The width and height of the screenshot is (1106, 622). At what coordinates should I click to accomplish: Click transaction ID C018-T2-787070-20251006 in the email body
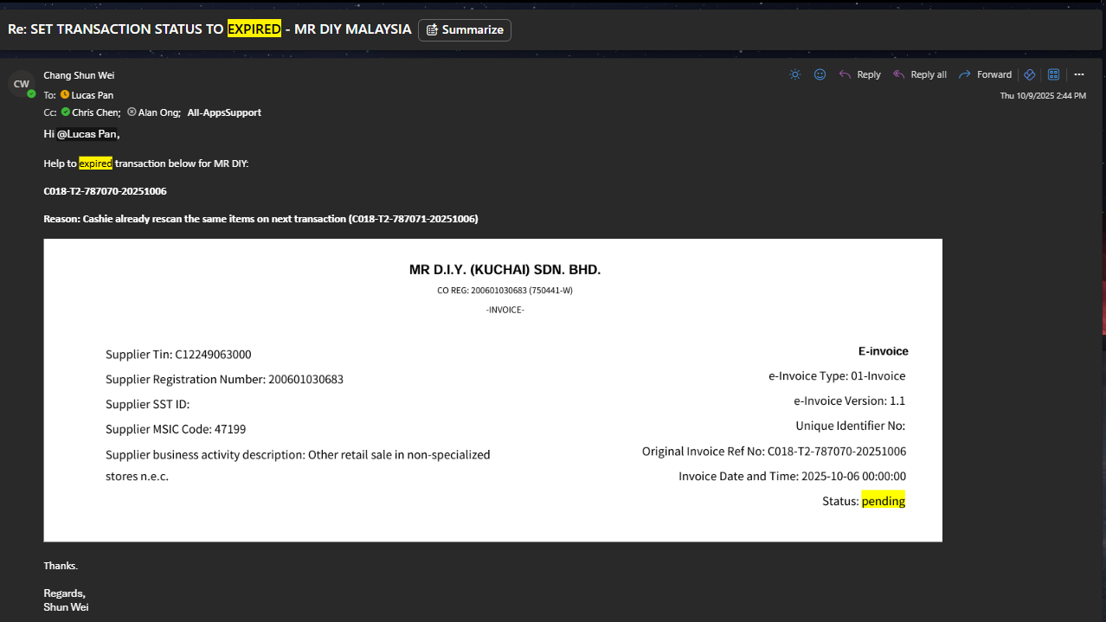click(x=105, y=191)
